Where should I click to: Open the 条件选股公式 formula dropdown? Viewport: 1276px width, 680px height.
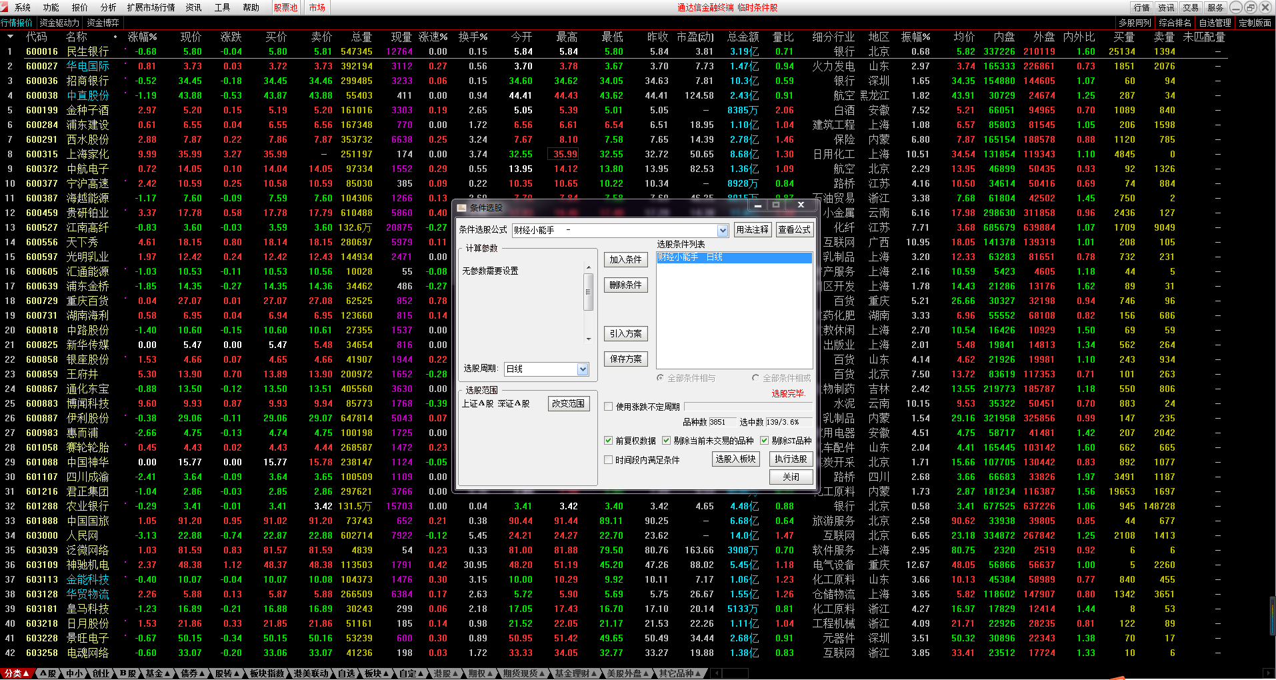(723, 230)
